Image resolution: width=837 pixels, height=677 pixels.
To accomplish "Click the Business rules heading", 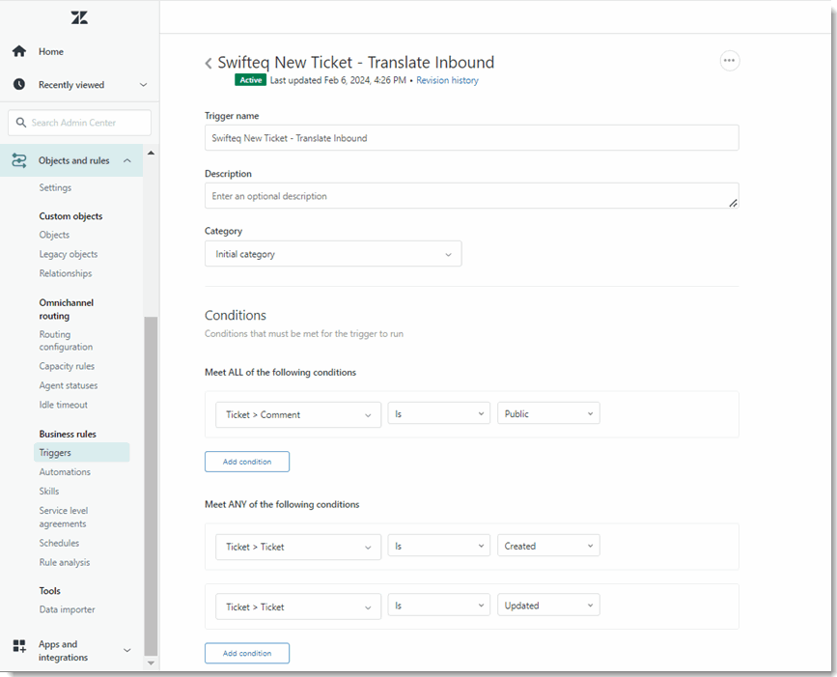I will point(68,434).
